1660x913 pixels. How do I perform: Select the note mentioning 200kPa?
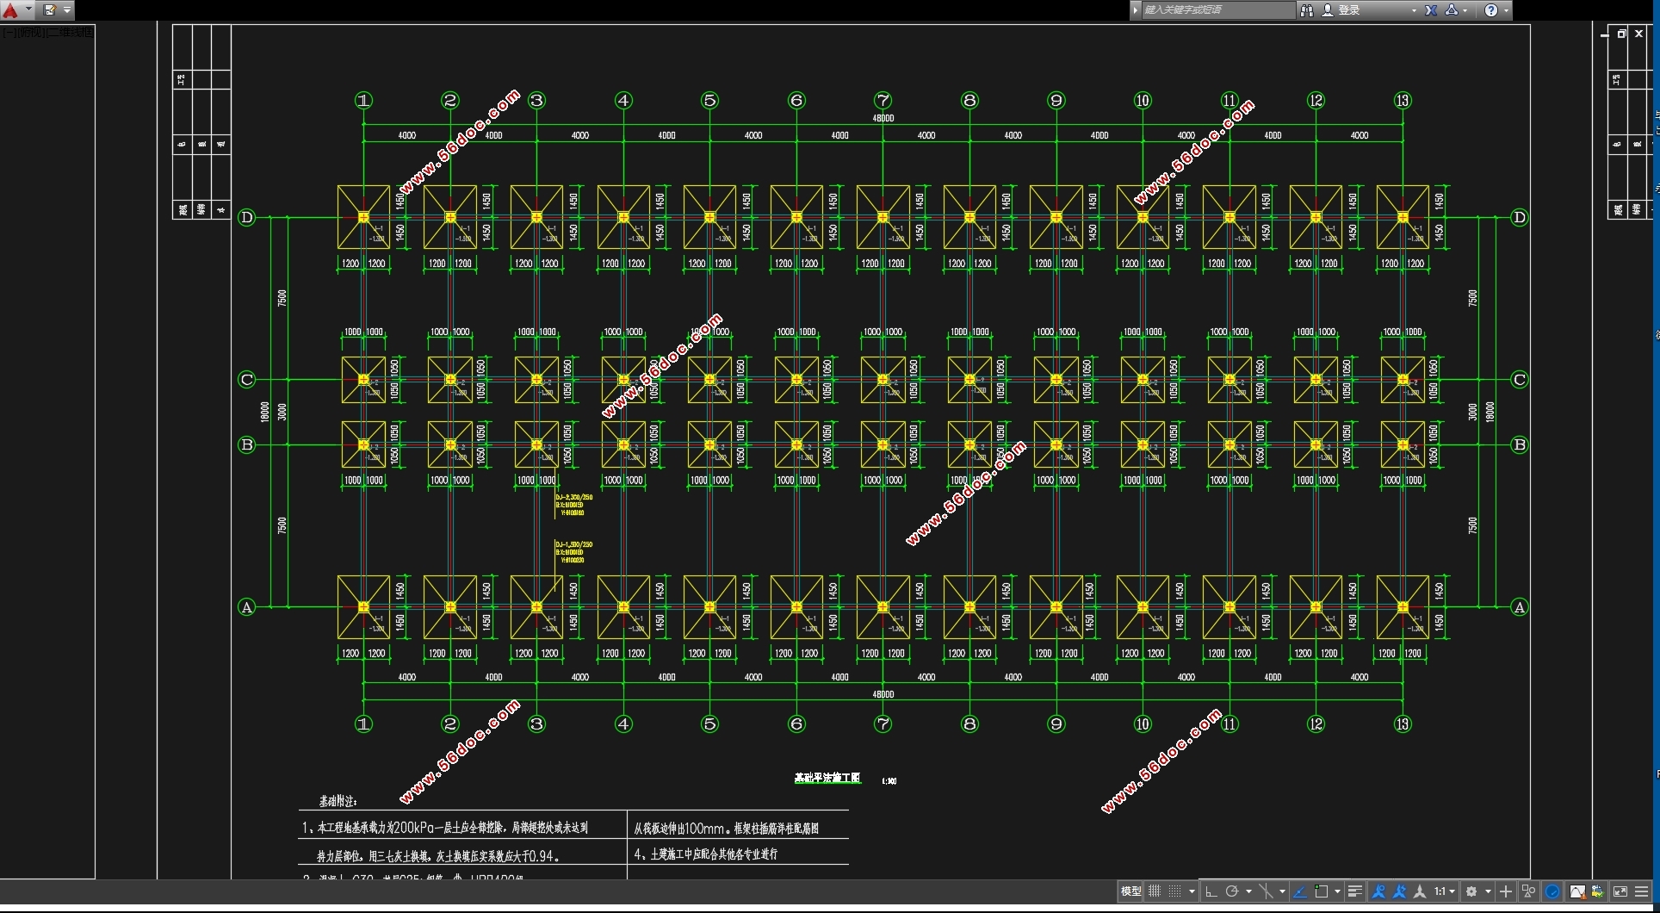click(x=444, y=828)
